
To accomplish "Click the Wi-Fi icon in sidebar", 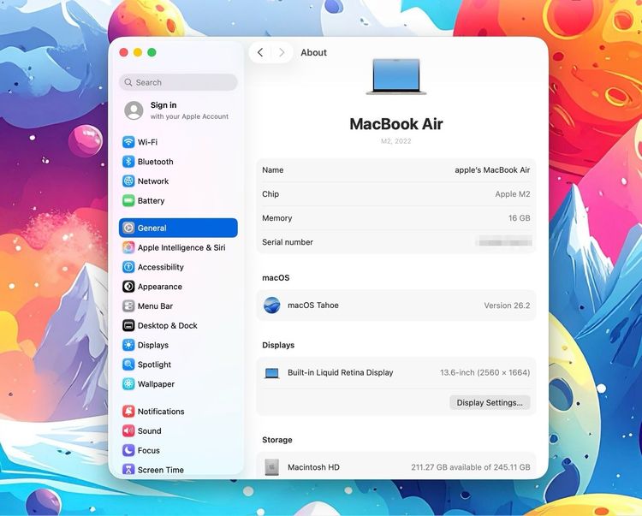I will pos(128,142).
